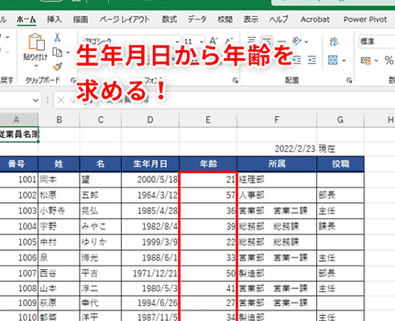Click the 課長 position cell
This screenshot has height=321, width=395.
pos(341,226)
